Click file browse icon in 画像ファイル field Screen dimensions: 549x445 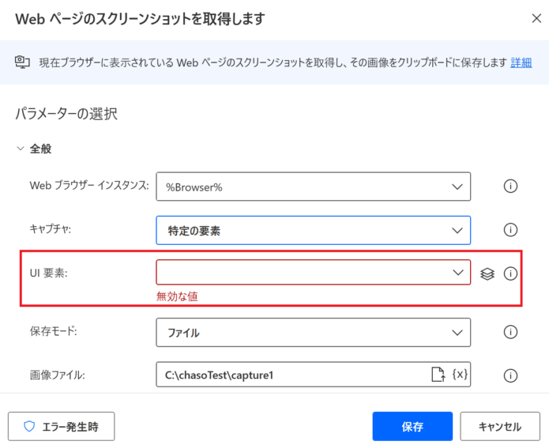tap(438, 374)
